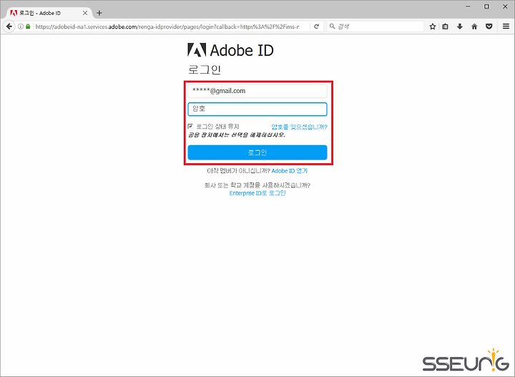Close the Adobe ID login tab

pos(84,13)
